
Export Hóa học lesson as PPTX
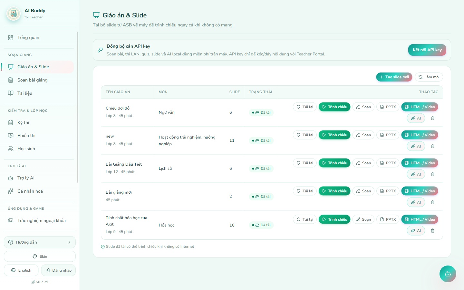pos(388,219)
